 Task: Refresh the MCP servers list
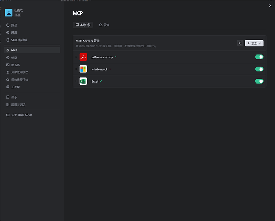pyautogui.click(x=240, y=43)
